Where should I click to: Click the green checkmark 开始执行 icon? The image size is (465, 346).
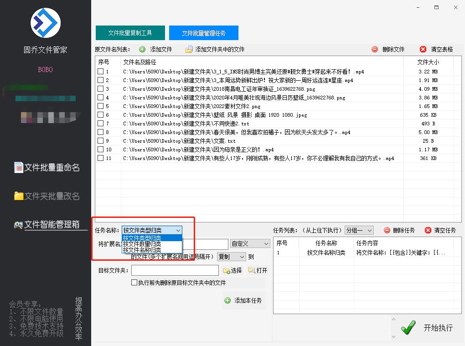[x=408, y=327]
